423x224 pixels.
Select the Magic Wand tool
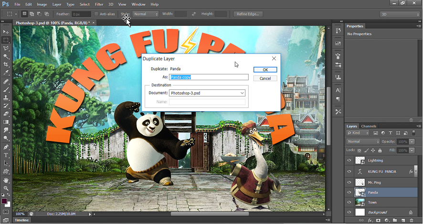coord(6,56)
